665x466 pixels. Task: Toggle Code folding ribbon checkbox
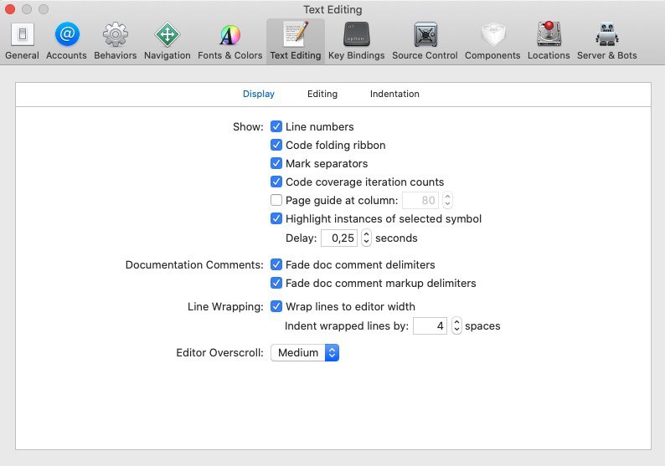276,145
